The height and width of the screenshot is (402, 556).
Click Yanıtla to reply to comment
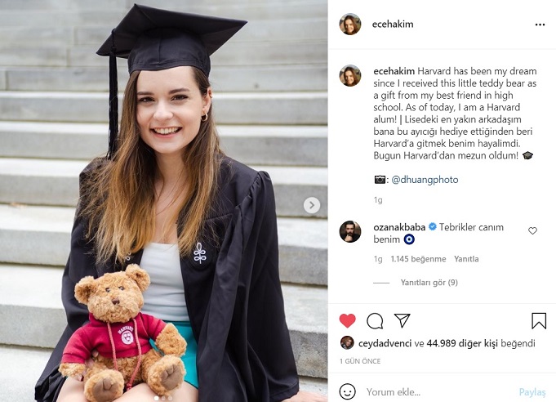tap(466, 259)
